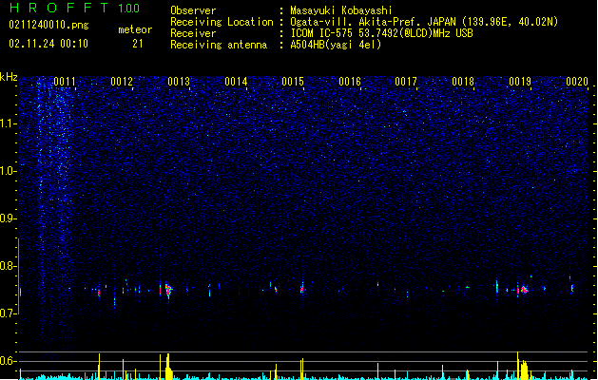Click the 0018 time marker
598x380 pixels.
click(463, 82)
